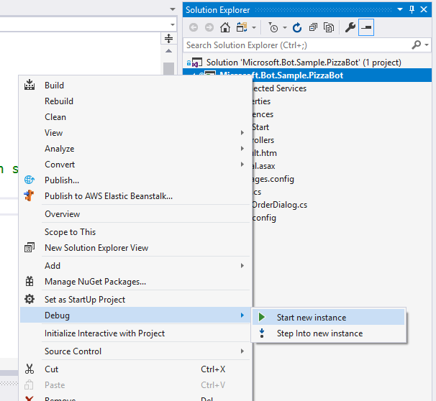Toggle the auto-hide pin icon
Viewport: 436px width, 401px height.
pyautogui.click(x=412, y=9)
